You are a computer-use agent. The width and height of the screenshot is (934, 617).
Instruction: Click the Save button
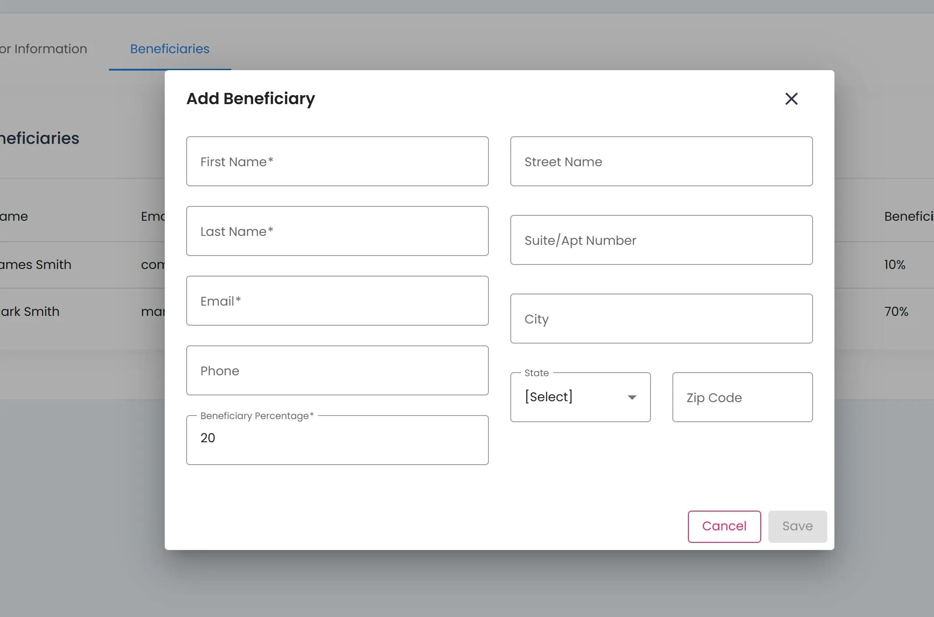coord(797,526)
